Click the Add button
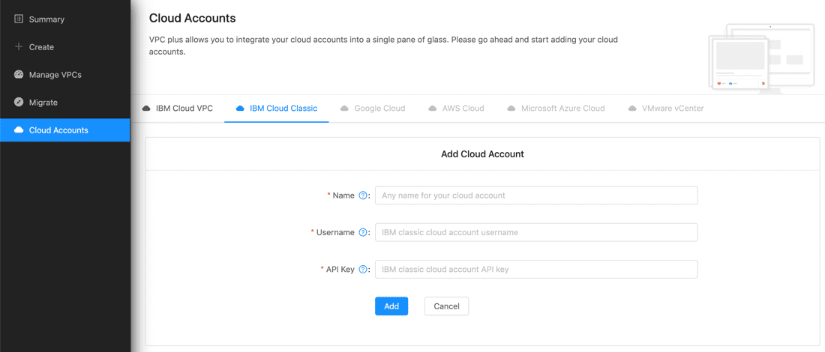The width and height of the screenshot is (825, 352). [x=391, y=306]
